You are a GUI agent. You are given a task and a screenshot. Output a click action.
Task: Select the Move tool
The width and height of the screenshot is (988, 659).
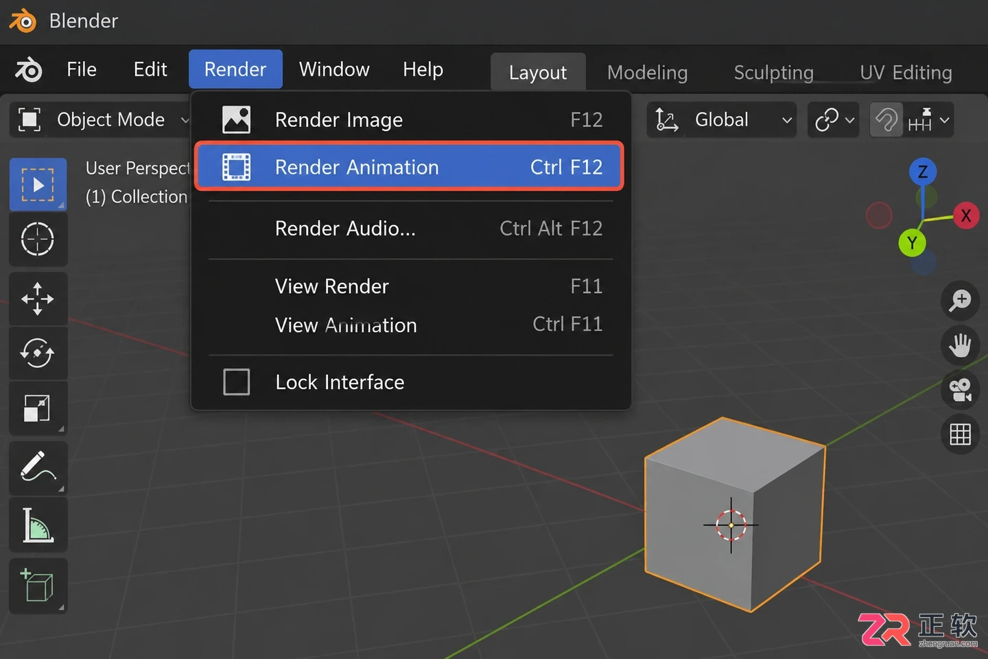[x=38, y=299]
